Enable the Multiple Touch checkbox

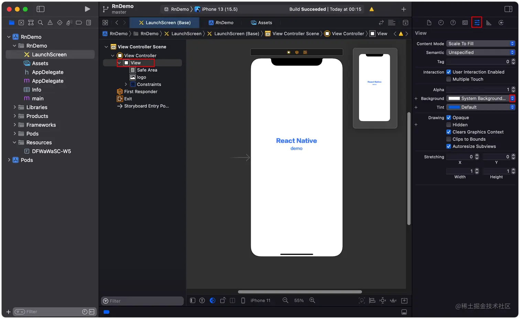pos(448,79)
